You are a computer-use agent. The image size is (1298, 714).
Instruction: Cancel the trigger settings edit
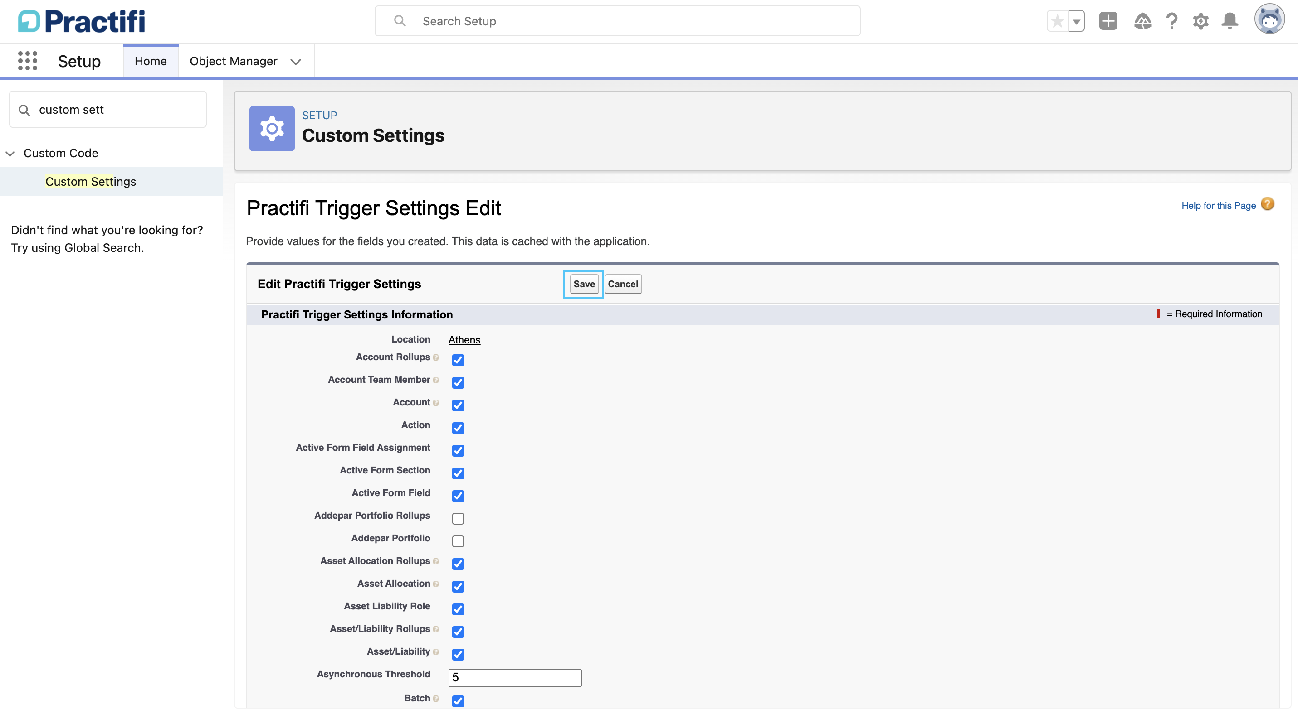click(x=623, y=285)
